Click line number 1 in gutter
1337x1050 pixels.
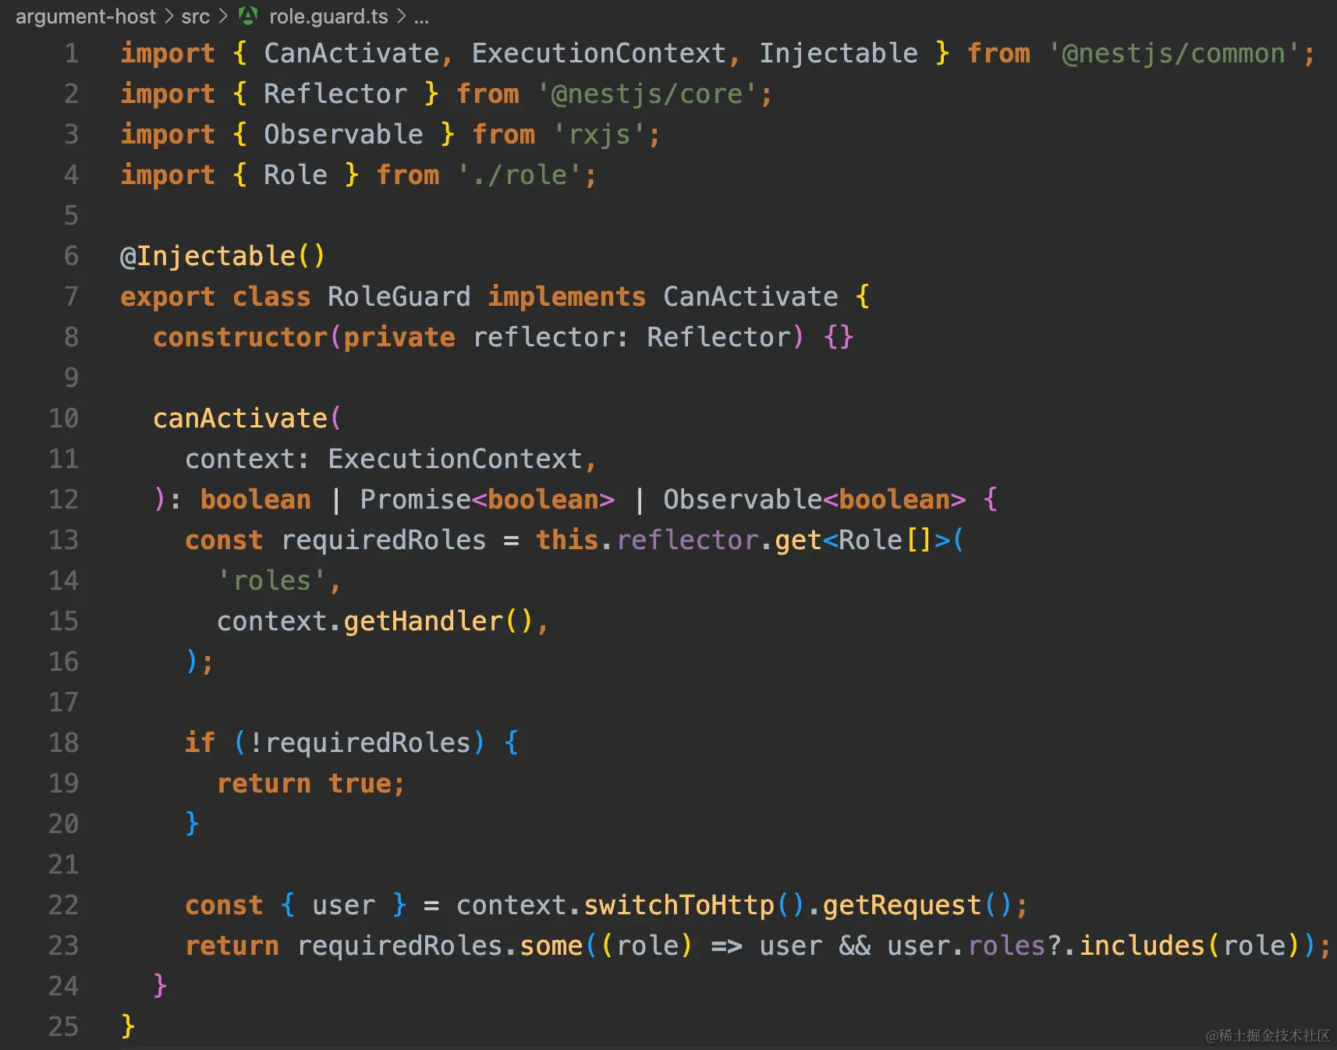[x=72, y=53]
